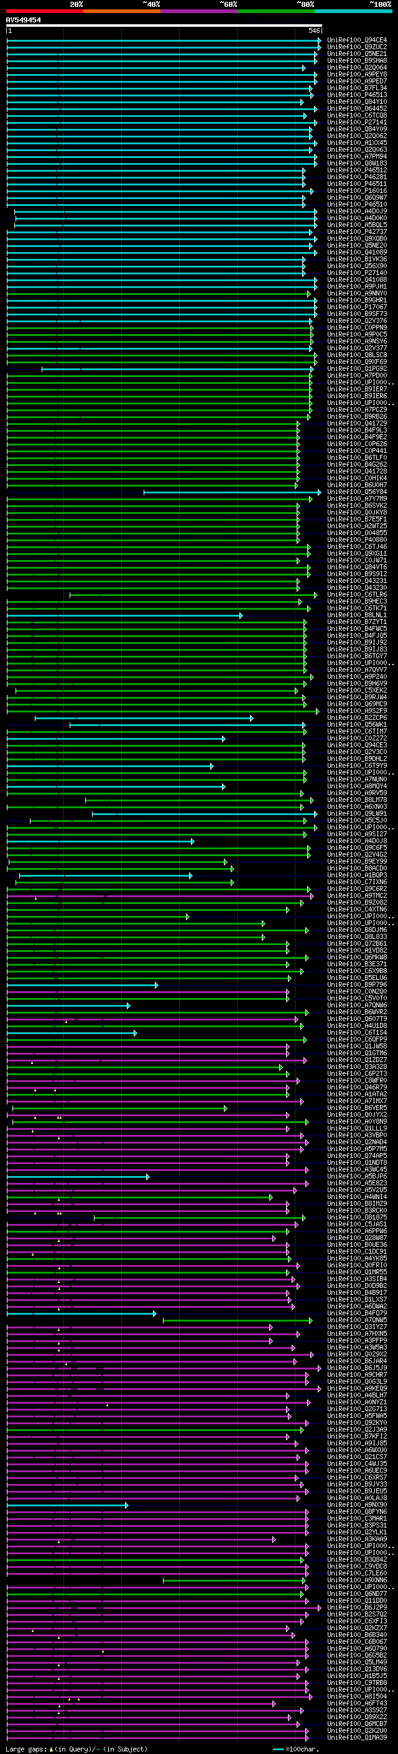Viewport: 398px width, 1754px height.
Task: Select hit label UniRef100_Q84Y10
Action: tap(356, 101)
